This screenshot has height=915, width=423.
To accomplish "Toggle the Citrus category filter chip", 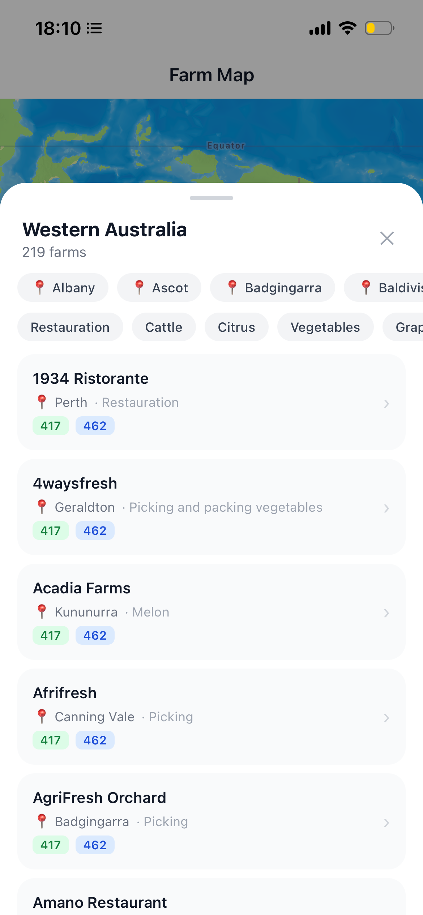I will (236, 327).
